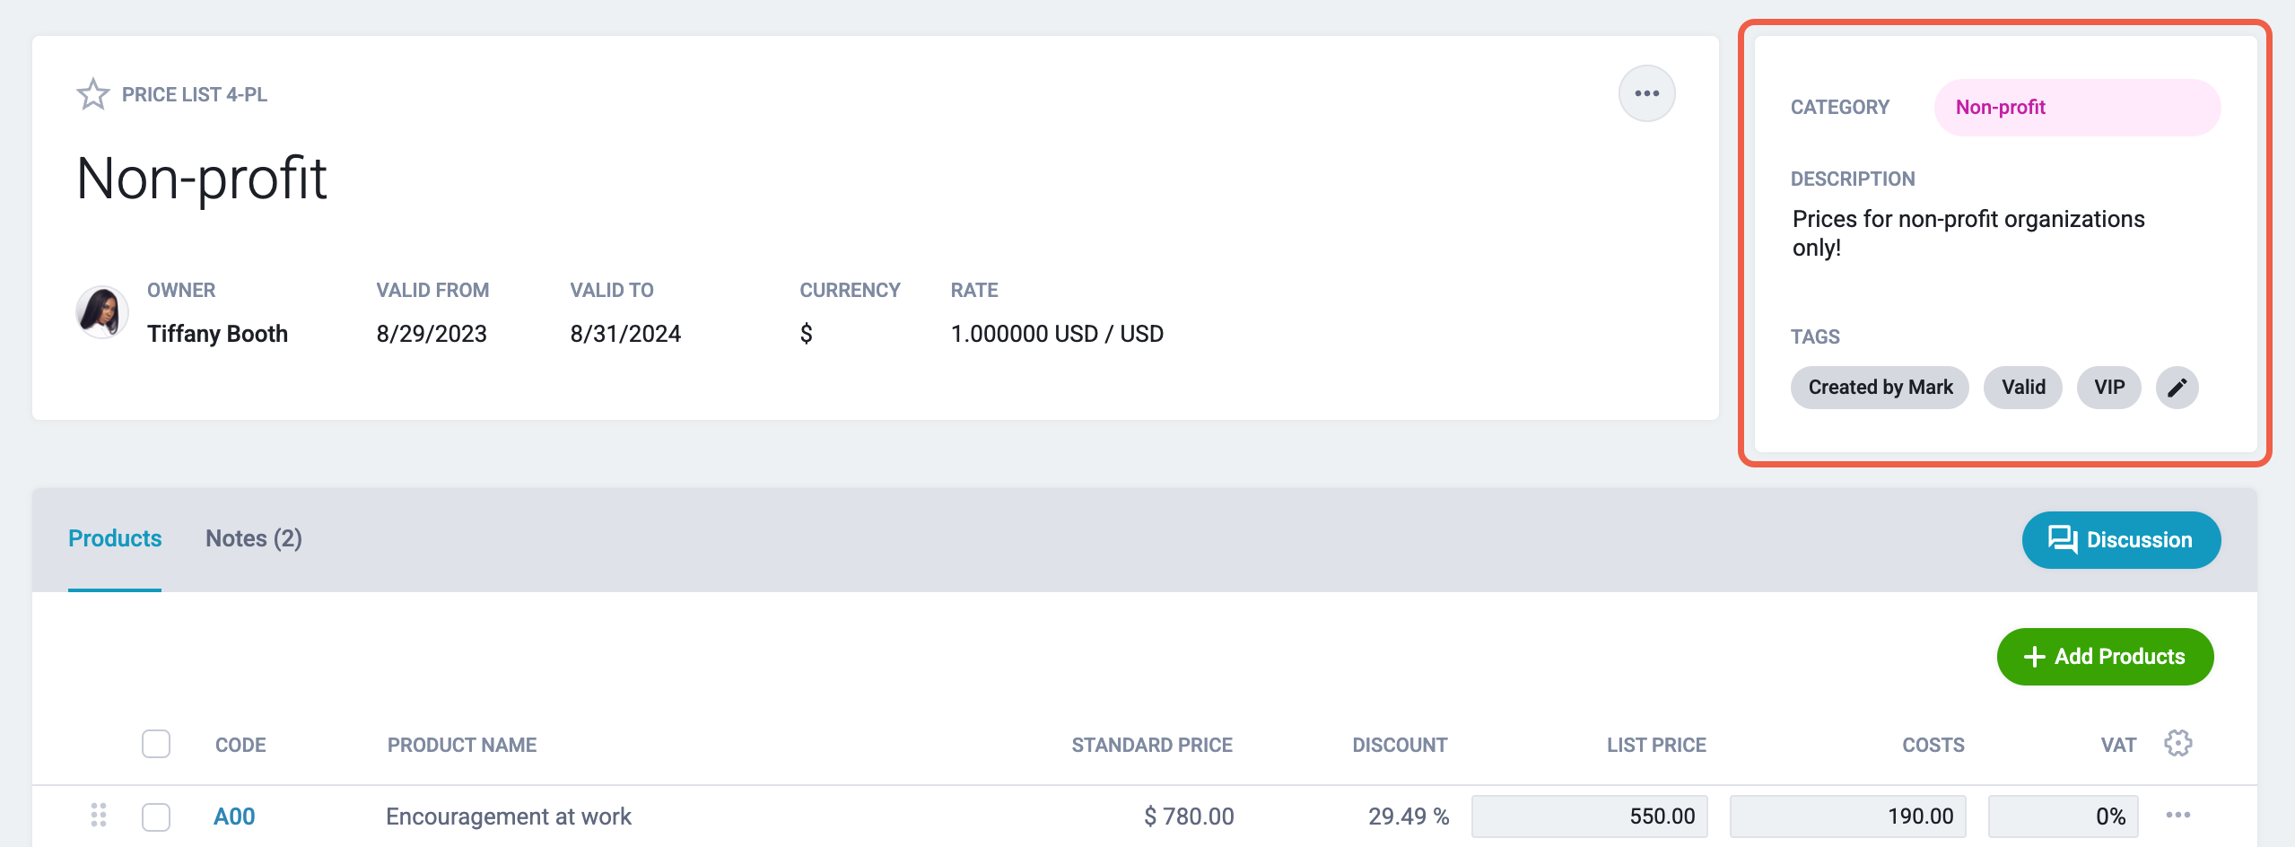
Task: Click Tiffany Booth's owner avatar
Action: [x=101, y=312]
